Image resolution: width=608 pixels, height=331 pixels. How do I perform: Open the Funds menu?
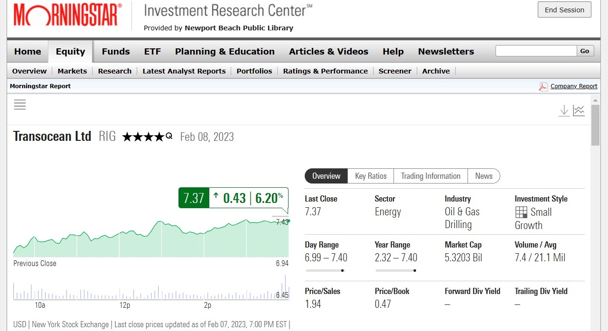pos(116,52)
